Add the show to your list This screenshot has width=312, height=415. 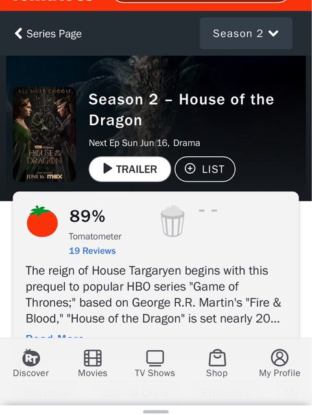coord(205,169)
